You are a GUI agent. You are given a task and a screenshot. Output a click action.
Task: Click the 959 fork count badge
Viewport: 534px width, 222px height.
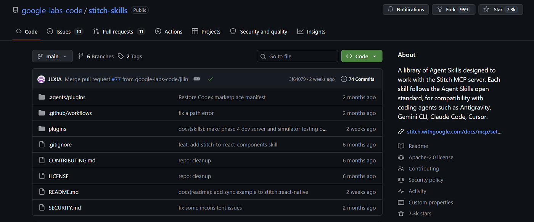click(x=464, y=10)
